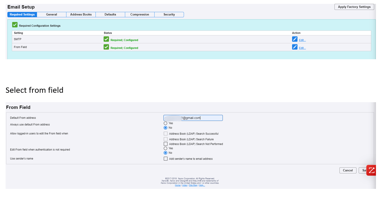Select No for Edit From field without authentication
The image size is (378, 197).
coord(166,153)
